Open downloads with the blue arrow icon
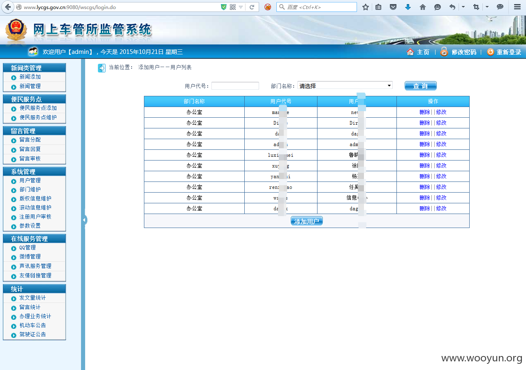The height and width of the screenshot is (370, 526). pyautogui.click(x=408, y=7)
